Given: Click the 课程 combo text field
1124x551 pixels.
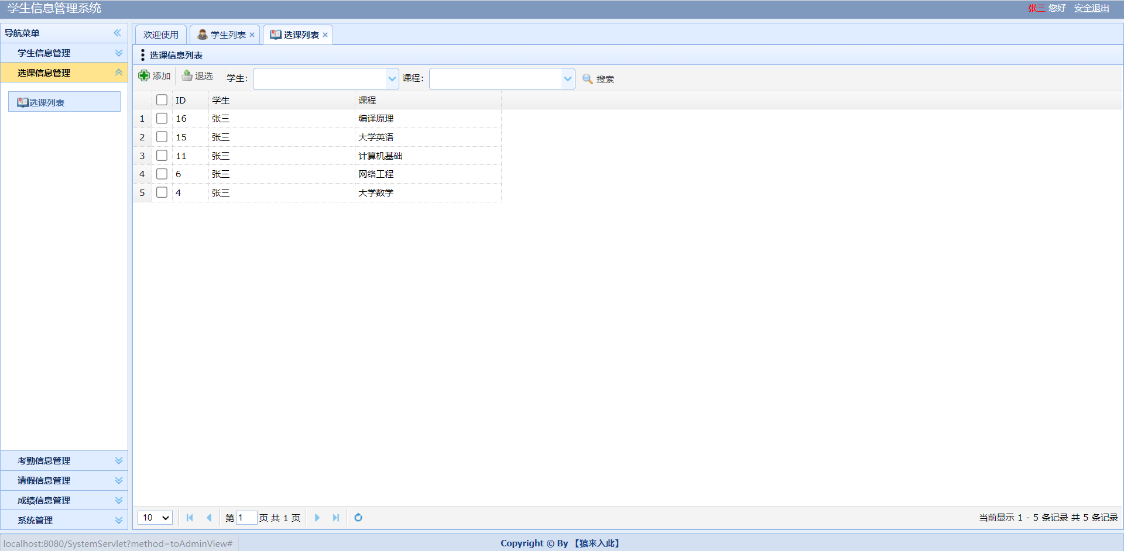Looking at the screenshot, I should coord(496,79).
